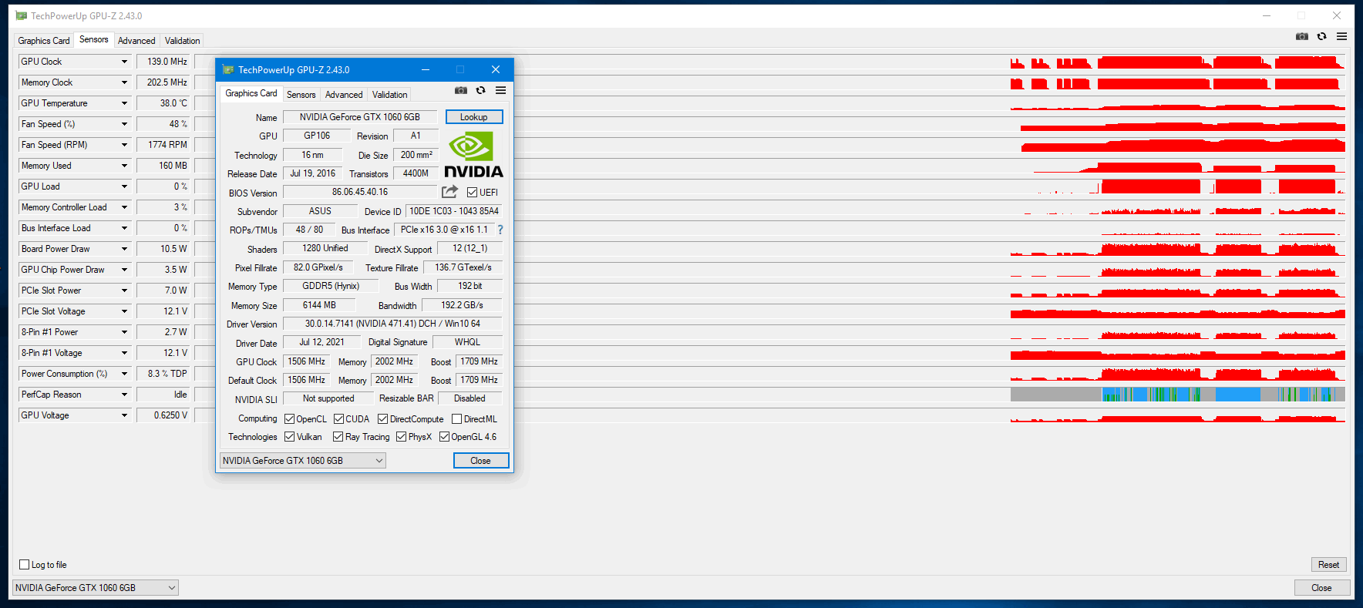Click the PerfCap Reason colored graph
Screen dimensions: 1363x608
[1178, 395]
